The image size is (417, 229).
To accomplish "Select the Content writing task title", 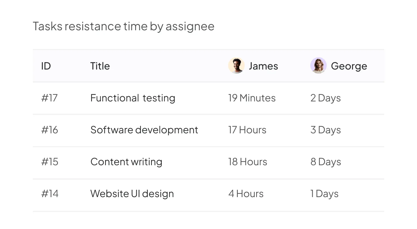I will [126, 162].
